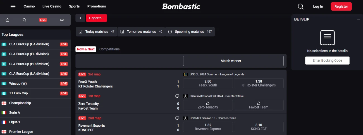Image resolution: width=363 pixels, height=135 pixels.
Task: Click the Log In link
Action: (318, 6)
